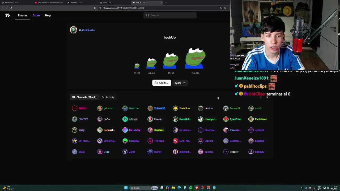Screen dimensions: 340x191
Task: Select the 128×128 emote preview
Action: pyautogui.click(x=195, y=58)
